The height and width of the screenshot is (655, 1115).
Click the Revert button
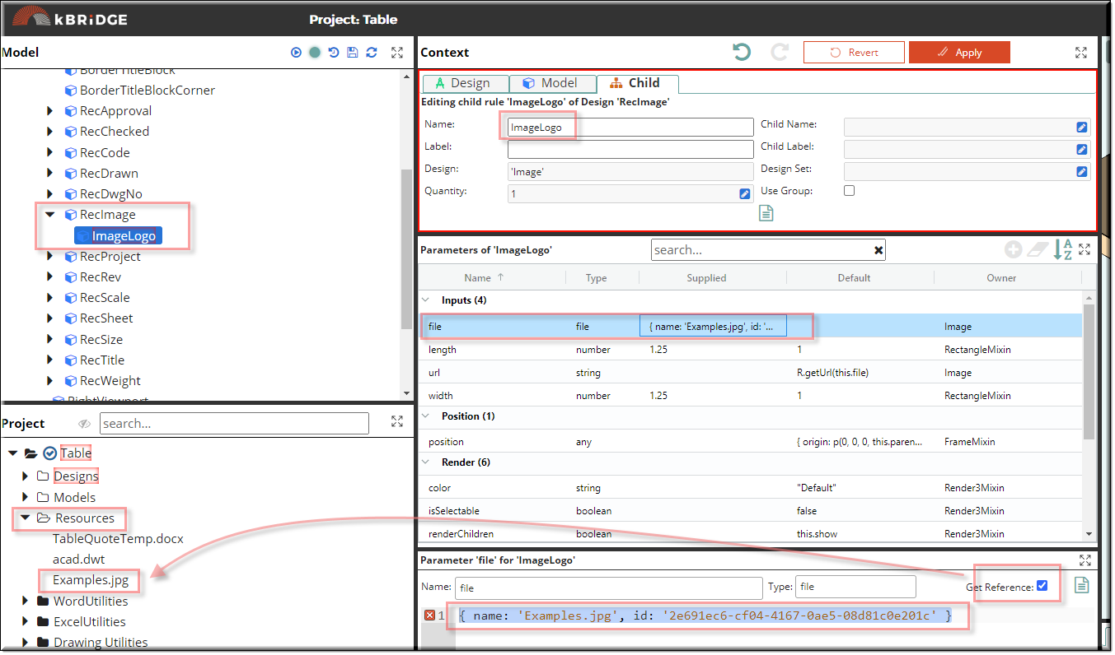[x=854, y=53]
